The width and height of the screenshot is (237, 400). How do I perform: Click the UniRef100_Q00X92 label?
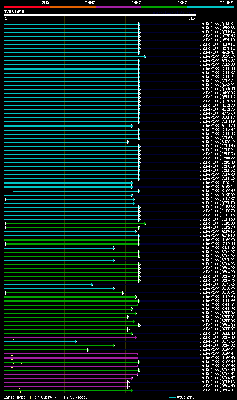(217, 85)
